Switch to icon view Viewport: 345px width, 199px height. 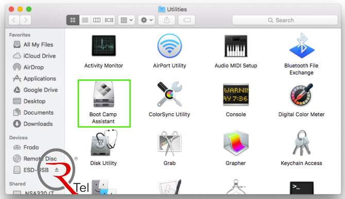click(x=73, y=20)
